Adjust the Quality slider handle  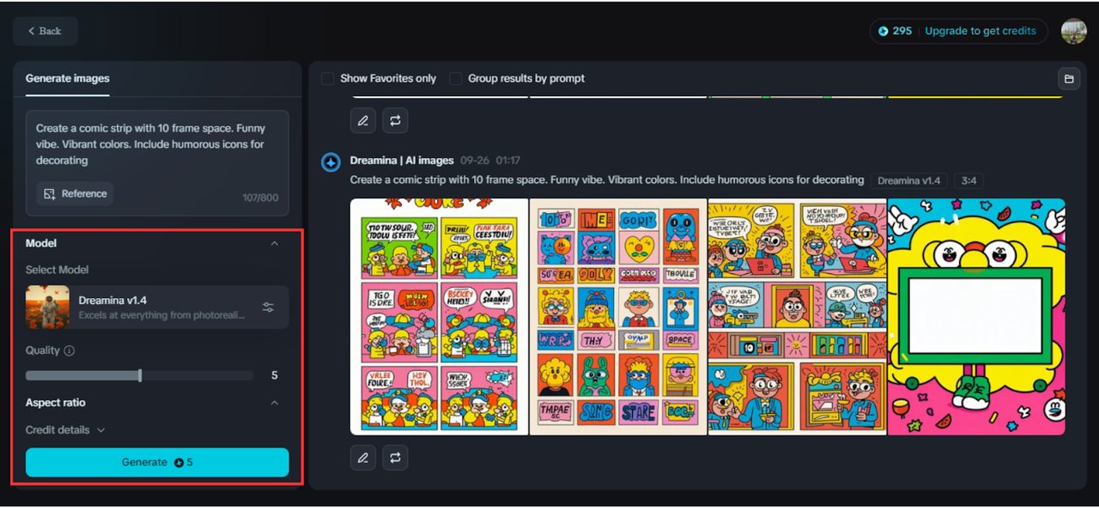(140, 375)
